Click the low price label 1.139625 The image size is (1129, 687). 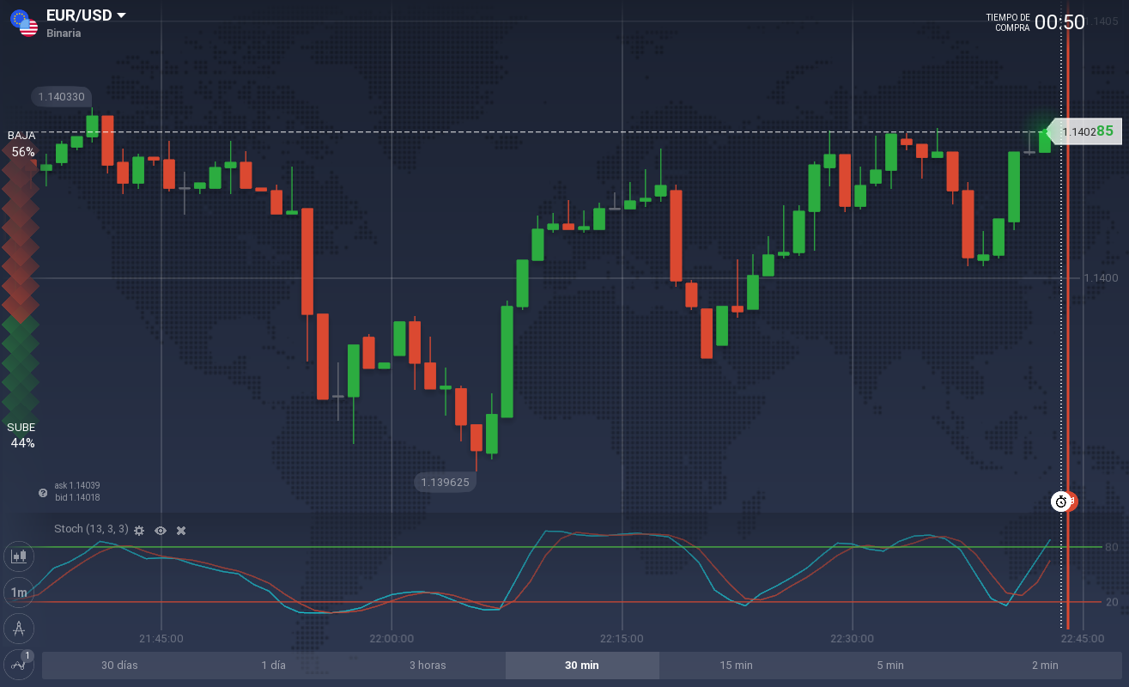445,482
